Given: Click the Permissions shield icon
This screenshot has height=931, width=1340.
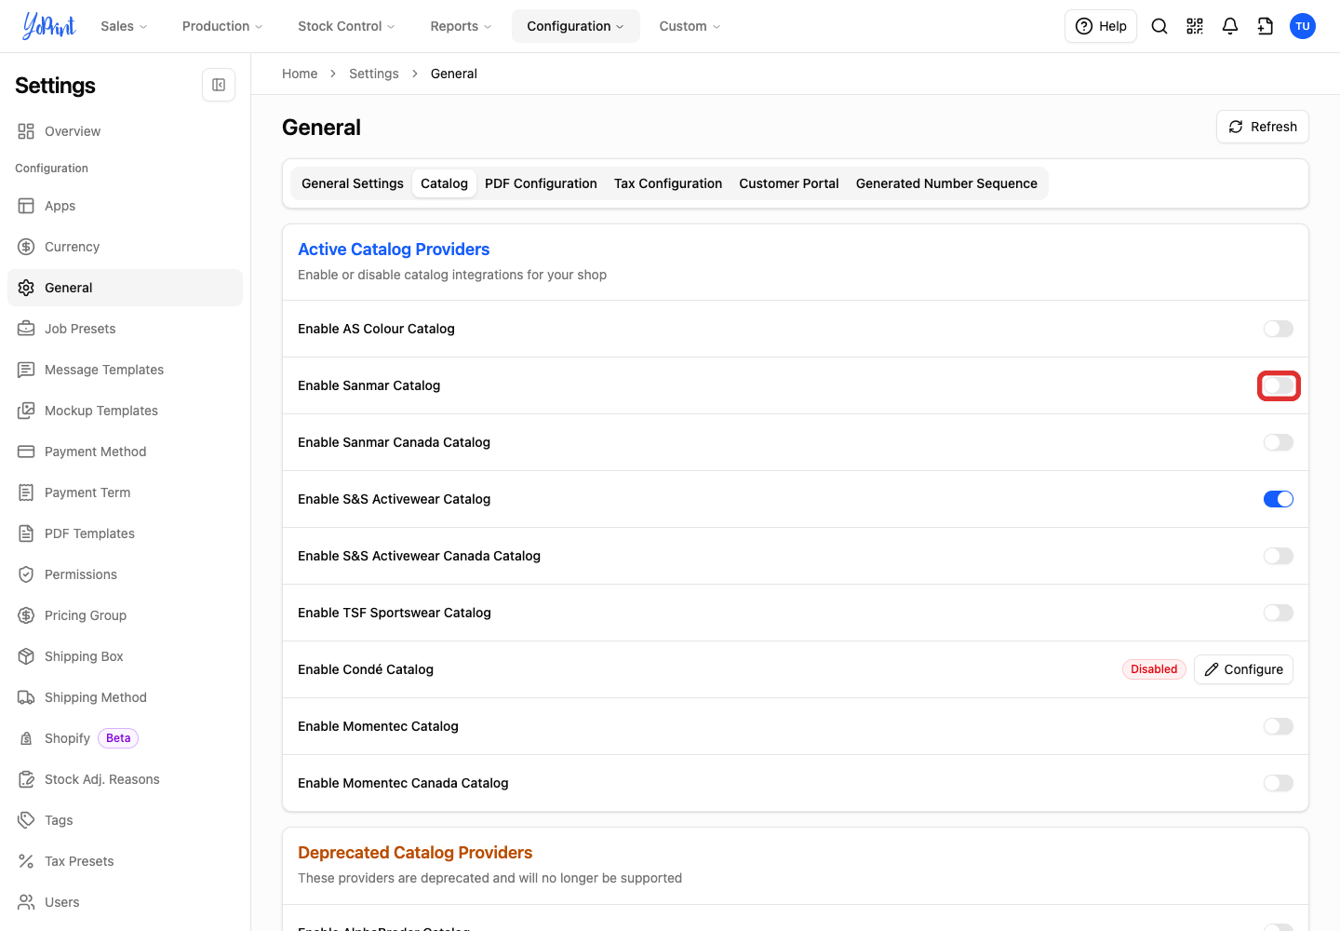Looking at the screenshot, I should click(x=26, y=574).
